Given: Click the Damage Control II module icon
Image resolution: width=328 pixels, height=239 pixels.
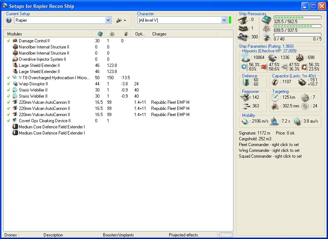Looking at the screenshot, I should coord(15,41).
